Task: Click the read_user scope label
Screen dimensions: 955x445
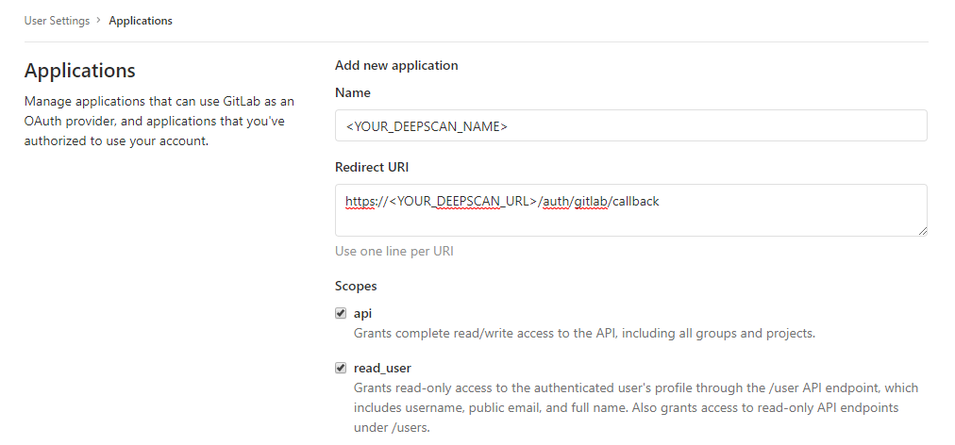Action: [x=382, y=368]
